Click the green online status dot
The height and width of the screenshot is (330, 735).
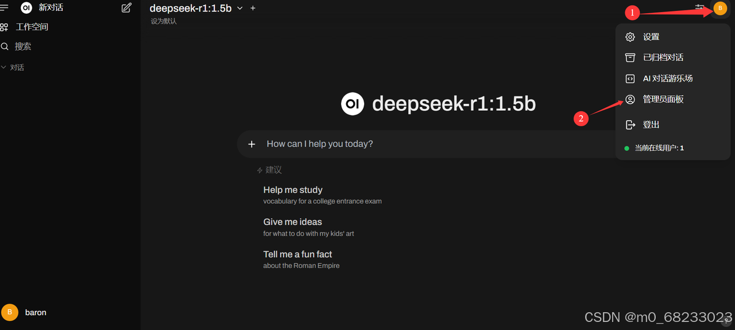(627, 148)
